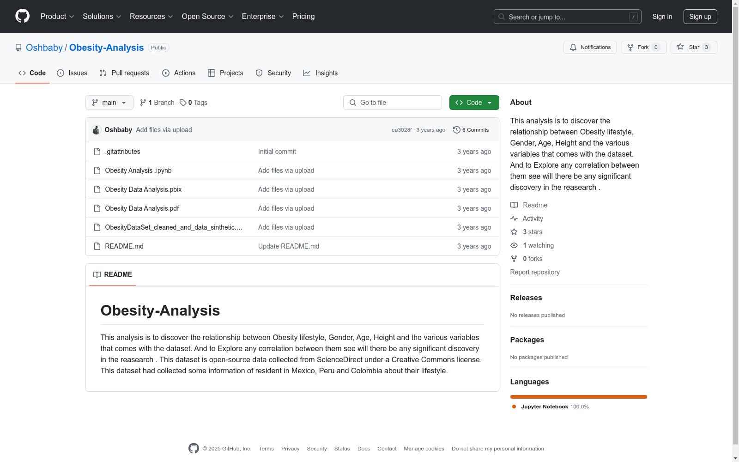The image size is (739, 462).
Task: Open ObesityDataSet_cleaned_and_data_sinthetic file
Action: [174, 227]
